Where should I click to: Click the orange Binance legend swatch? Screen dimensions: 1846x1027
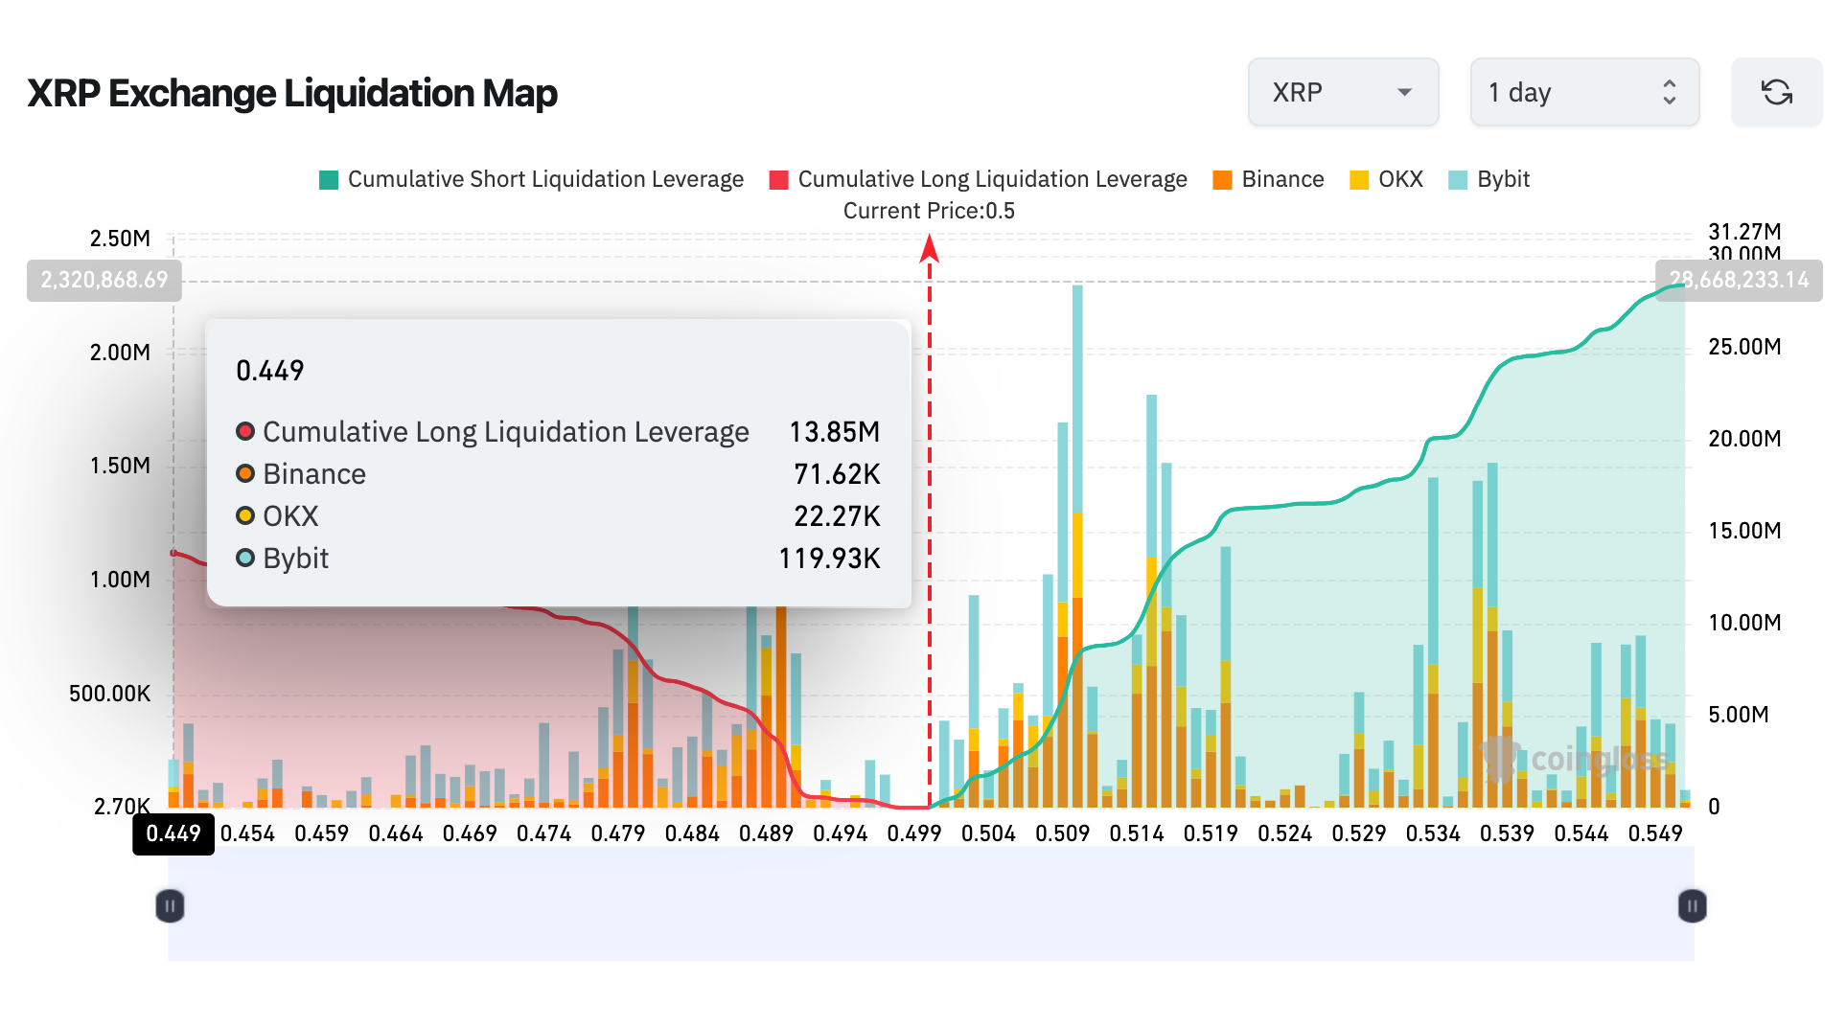1222,180
